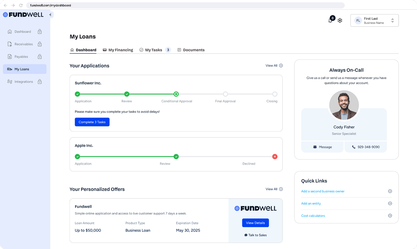This screenshot has height=249, width=417.
Task: Switch to the My Financing tab
Action: (x=118, y=50)
